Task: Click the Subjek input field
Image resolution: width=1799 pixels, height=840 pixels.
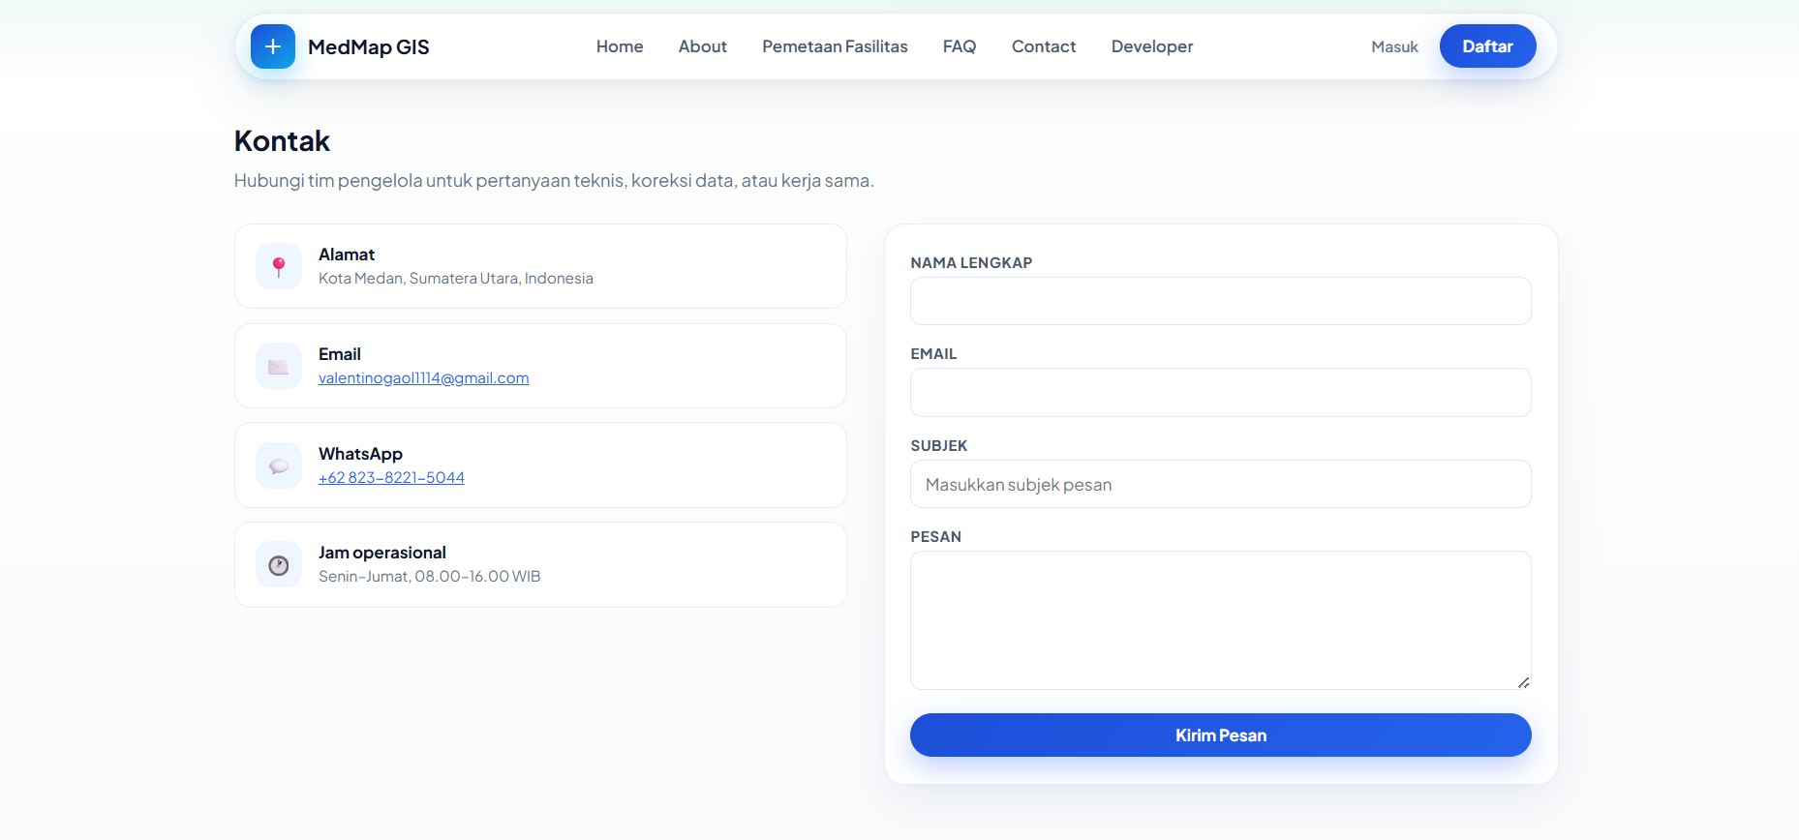Action: click(1221, 484)
